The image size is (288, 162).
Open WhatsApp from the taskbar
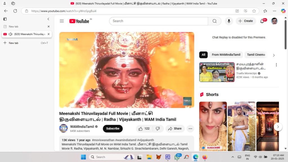coord(177,157)
